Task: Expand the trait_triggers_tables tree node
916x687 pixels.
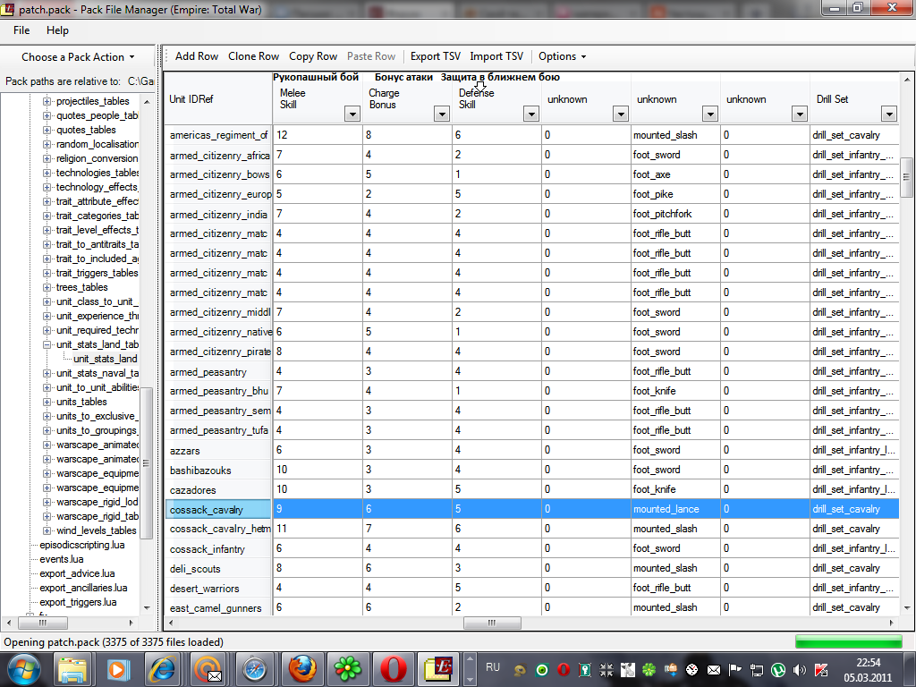Action: [47, 273]
